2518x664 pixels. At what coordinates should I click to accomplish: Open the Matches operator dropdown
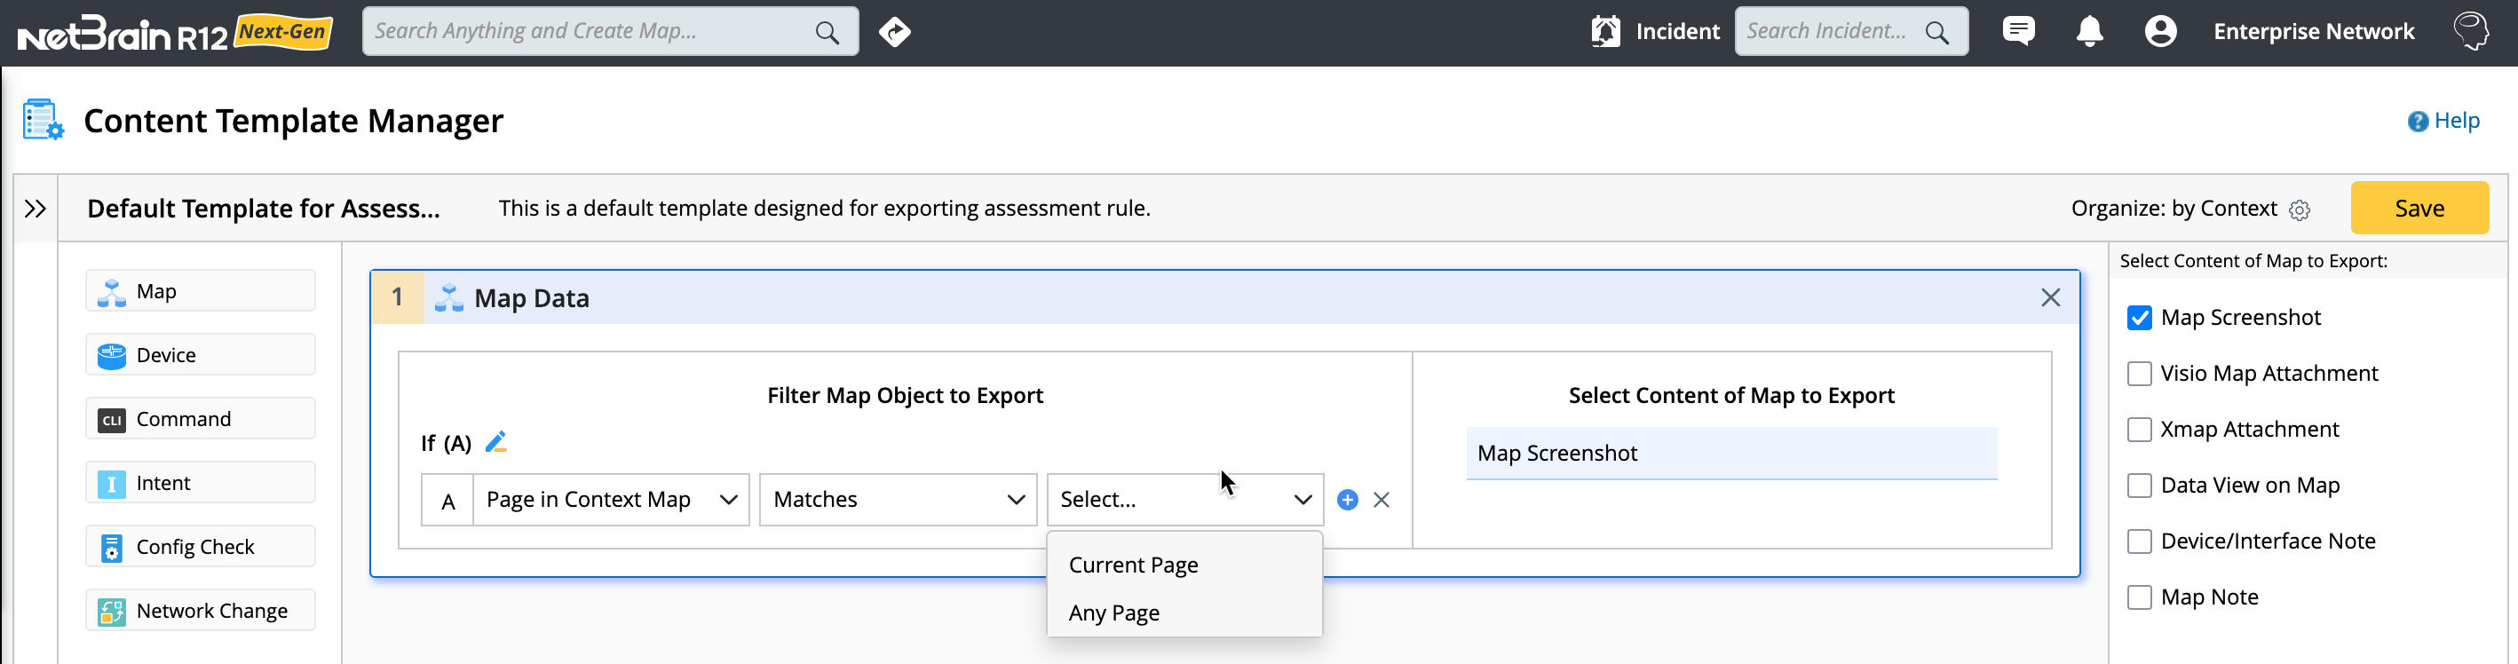pos(898,500)
